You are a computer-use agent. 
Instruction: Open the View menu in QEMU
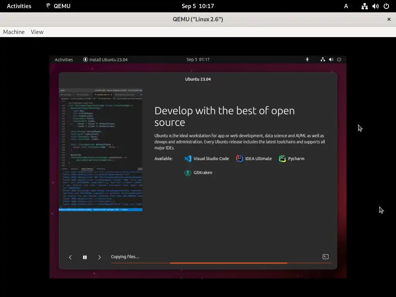[37, 32]
